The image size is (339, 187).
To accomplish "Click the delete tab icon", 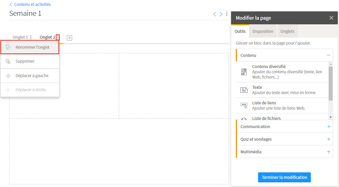I will [8, 61].
